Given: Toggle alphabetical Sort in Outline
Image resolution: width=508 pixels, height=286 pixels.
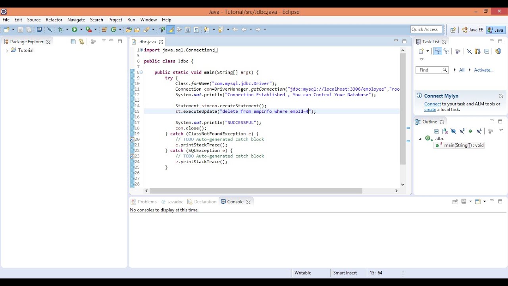Looking at the screenshot, I should click(x=445, y=131).
